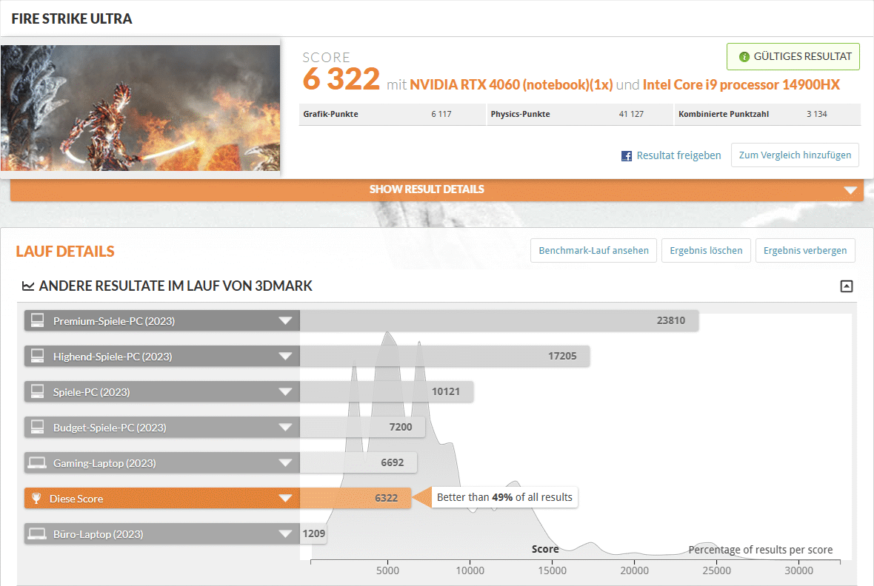
Task: Click the Budget-Spiele-PC monitor icon
Action: 36,428
